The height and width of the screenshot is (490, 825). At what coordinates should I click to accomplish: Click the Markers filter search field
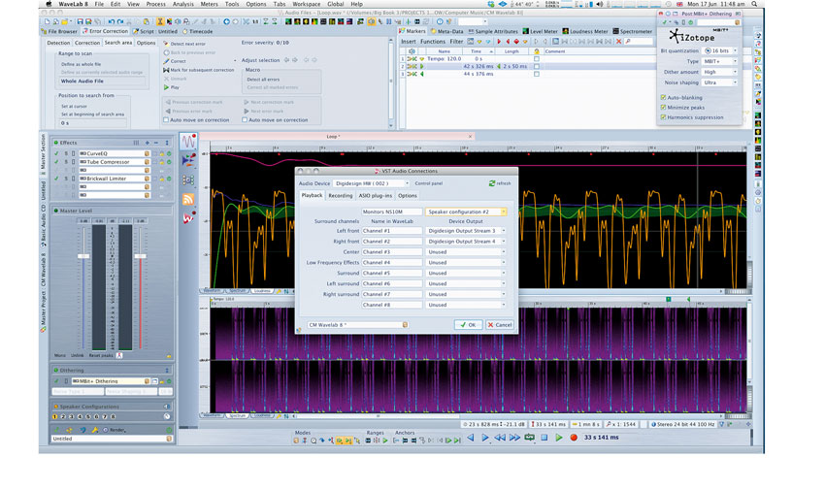(x=639, y=42)
